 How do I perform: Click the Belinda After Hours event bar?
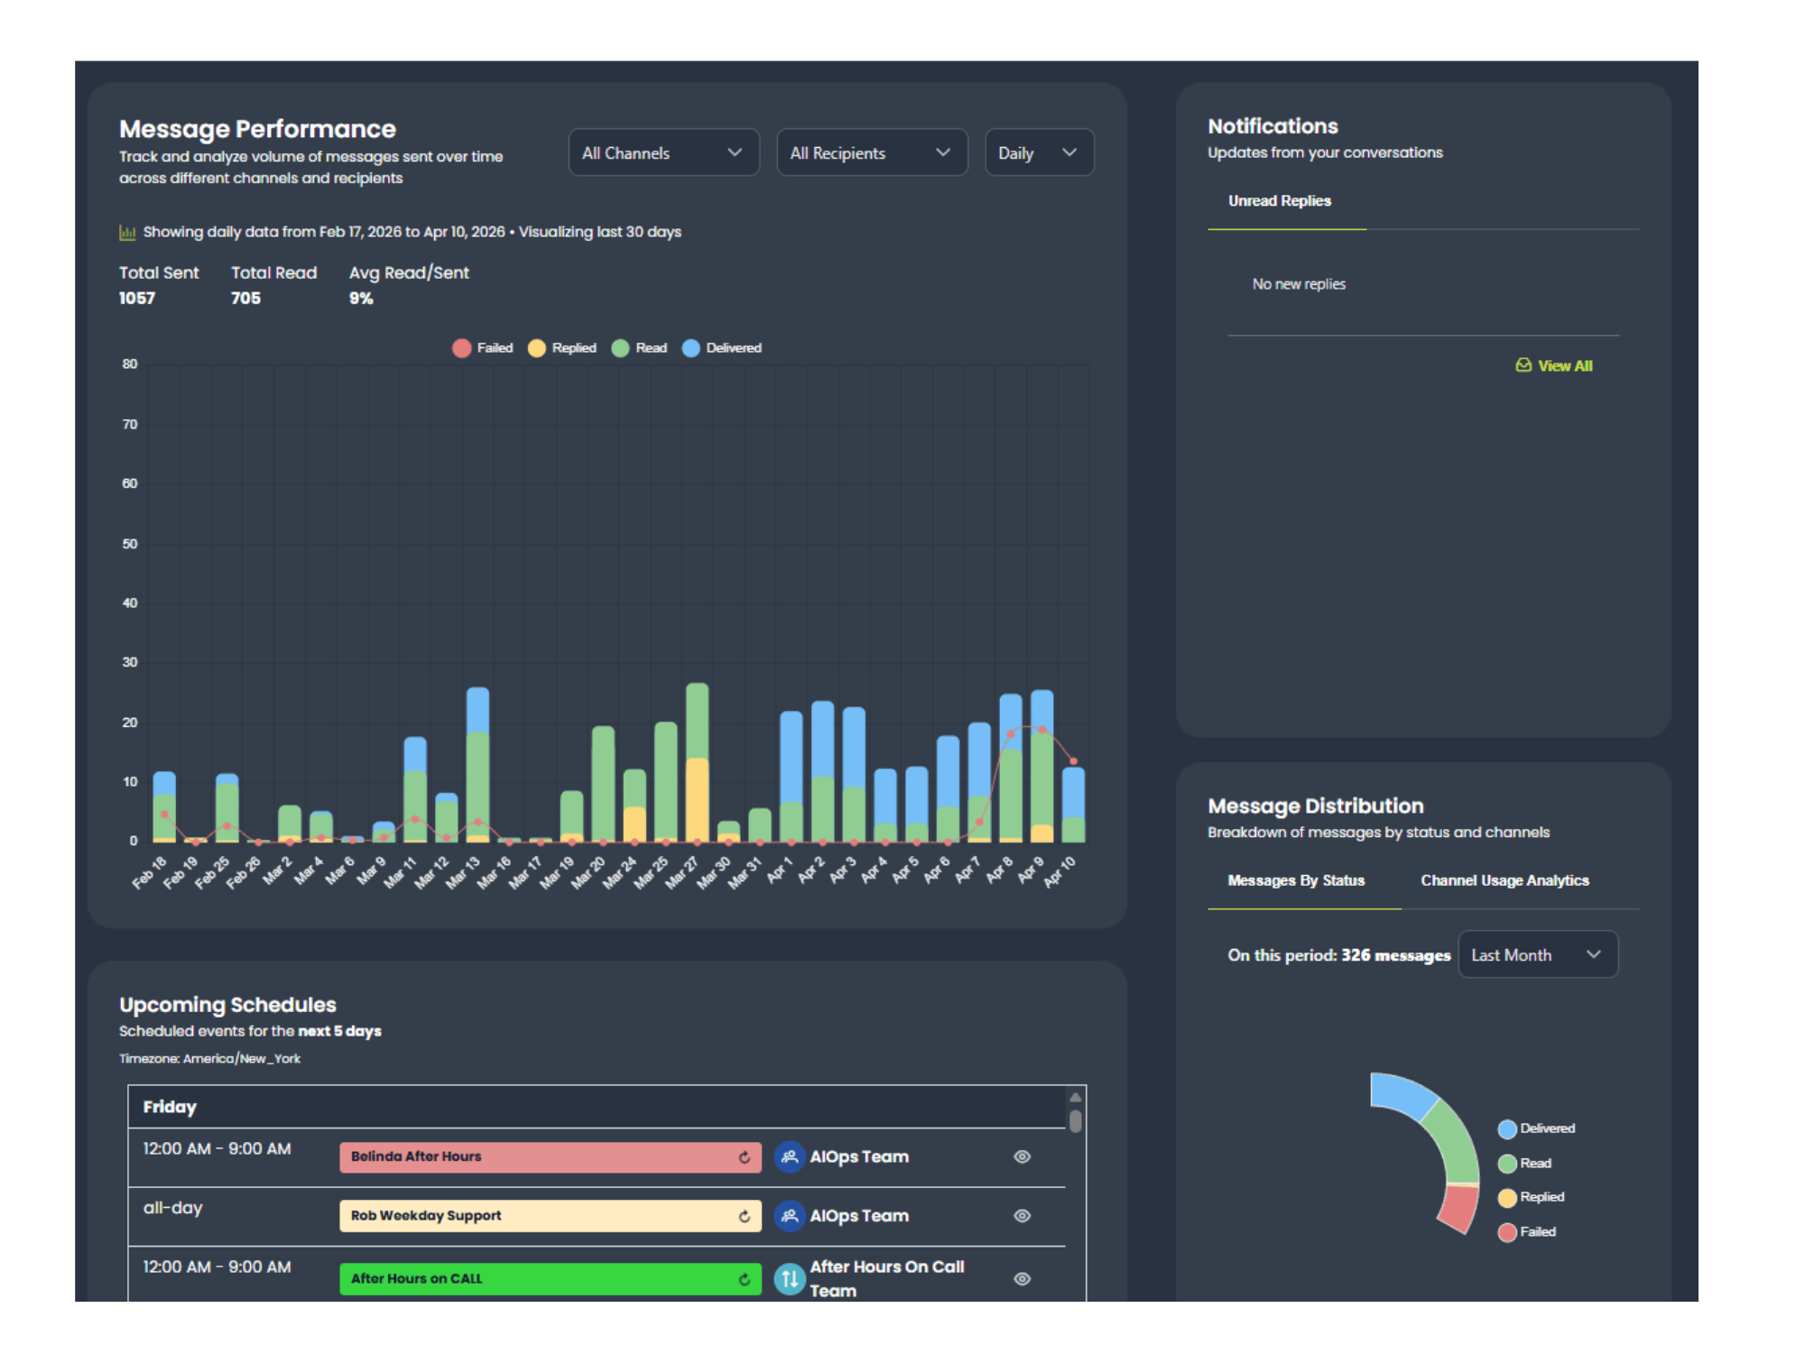point(550,1157)
